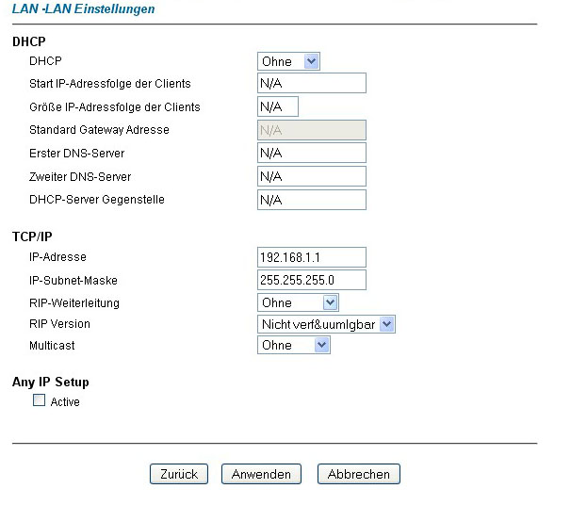Click the Active label under Any IP Setup
The height and width of the screenshot is (505, 587).
click(x=65, y=402)
